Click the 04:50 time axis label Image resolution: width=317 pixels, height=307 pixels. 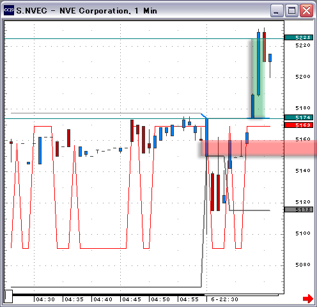pos(160,299)
